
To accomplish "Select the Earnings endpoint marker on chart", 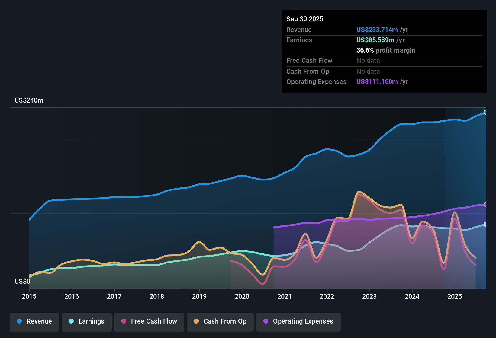I will click(x=486, y=224).
